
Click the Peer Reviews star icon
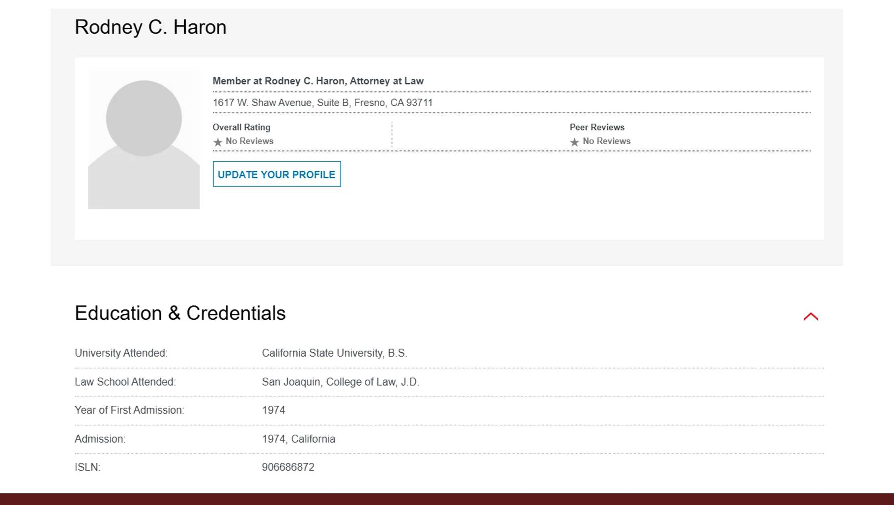pos(575,142)
